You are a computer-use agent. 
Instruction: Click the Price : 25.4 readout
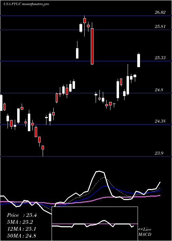[22, 215]
